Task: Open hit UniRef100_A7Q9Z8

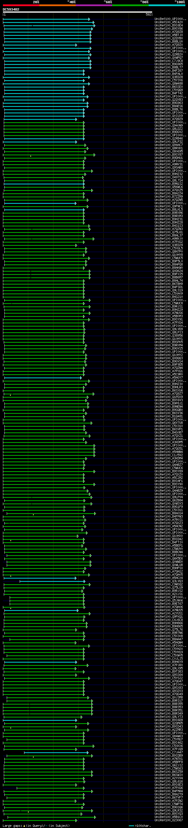Action: [x=169, y=32]
